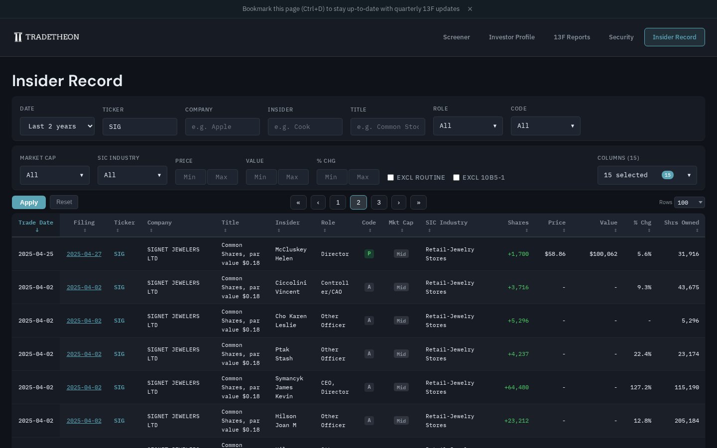Sort by Mkt Cap column arrows
Screen dimensions: 717x448
coord(402,230)
